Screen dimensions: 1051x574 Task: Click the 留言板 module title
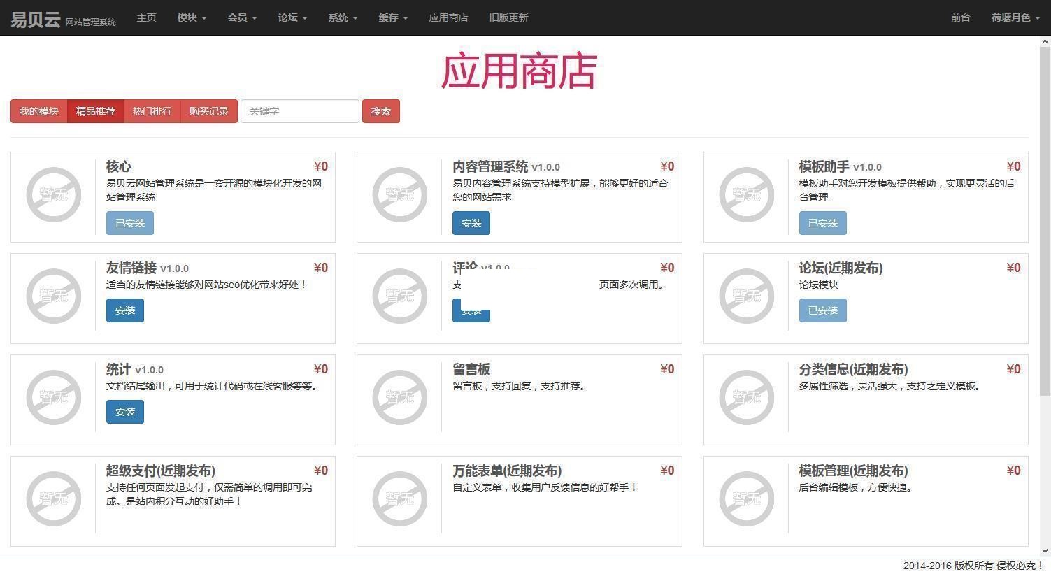(471, 369)
